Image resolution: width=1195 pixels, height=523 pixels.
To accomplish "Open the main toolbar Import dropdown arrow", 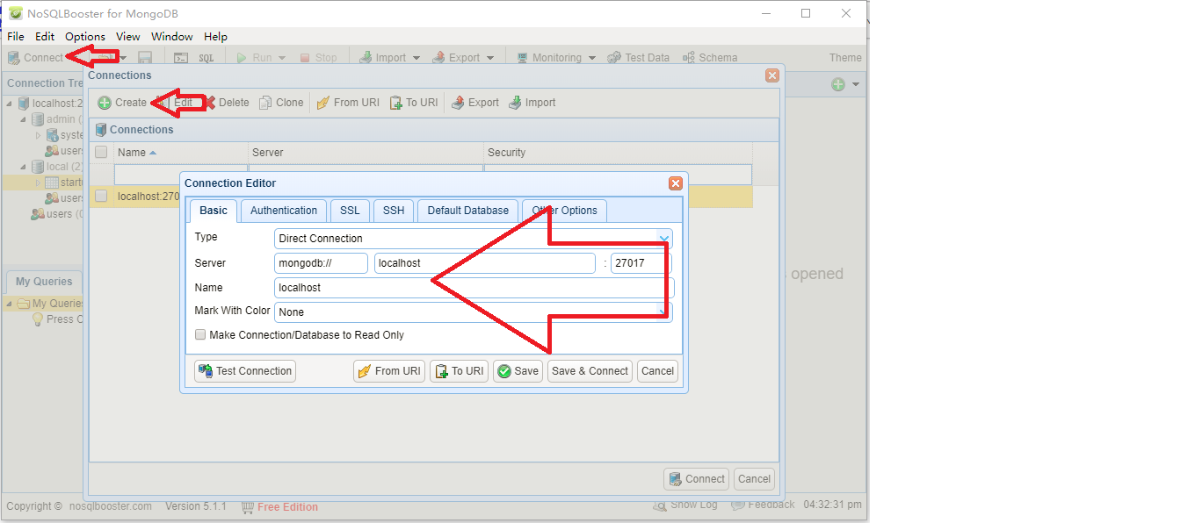I will tap(416, 58).
